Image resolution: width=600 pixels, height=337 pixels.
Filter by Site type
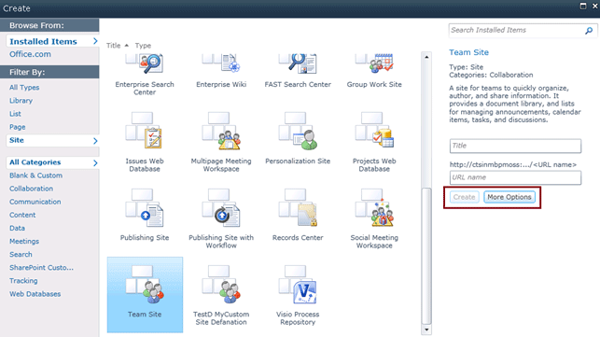click(53, 140)
